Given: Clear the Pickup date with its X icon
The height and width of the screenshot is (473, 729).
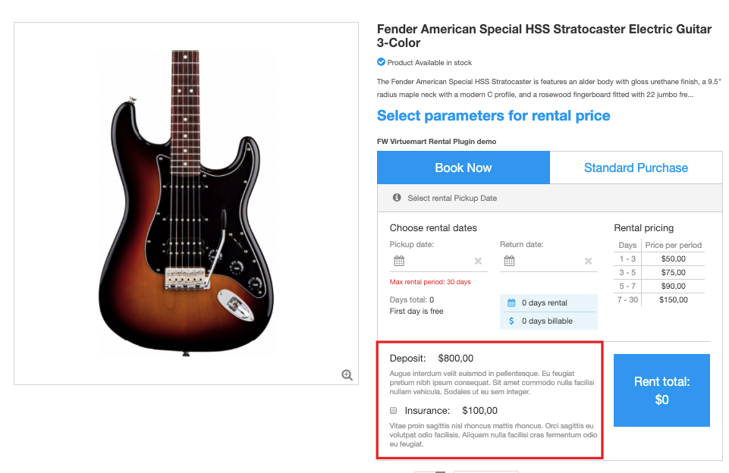Looking at the screenshot, I should pyautogui.click(x=478, y=262).
